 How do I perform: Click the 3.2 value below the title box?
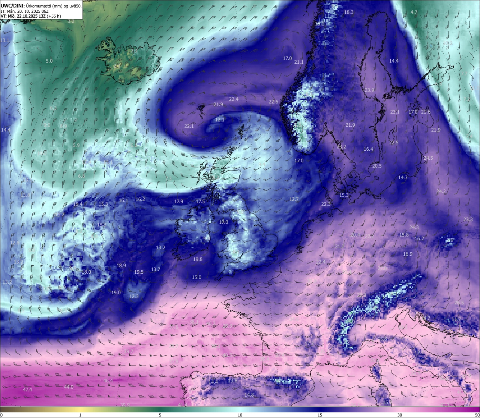[71, 21]
